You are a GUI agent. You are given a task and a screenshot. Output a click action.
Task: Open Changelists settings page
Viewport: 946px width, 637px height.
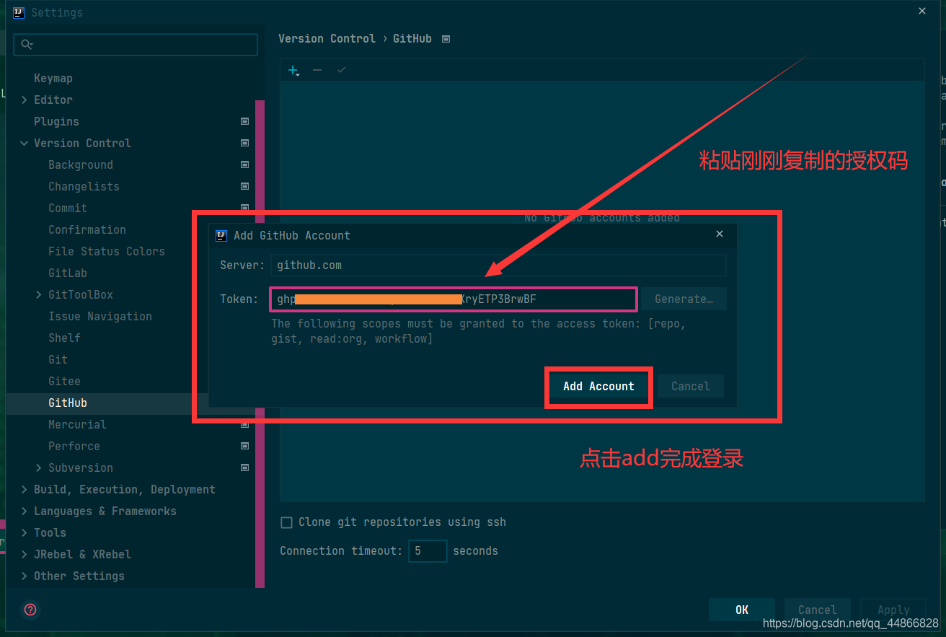tap(84, 186)
